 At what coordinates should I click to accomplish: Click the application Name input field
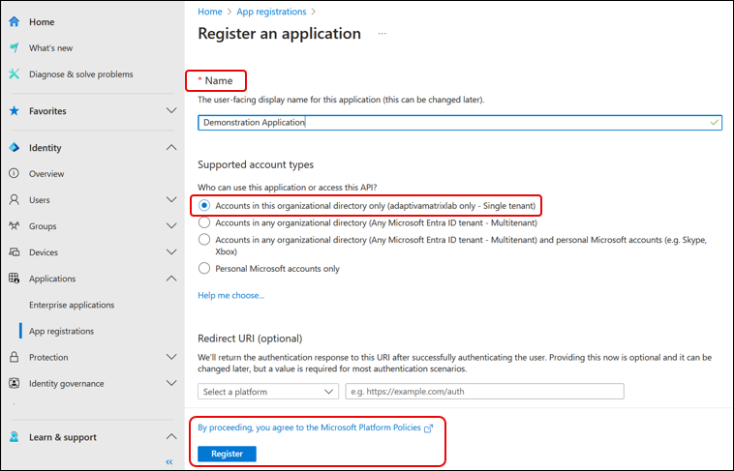coord(460,123)
